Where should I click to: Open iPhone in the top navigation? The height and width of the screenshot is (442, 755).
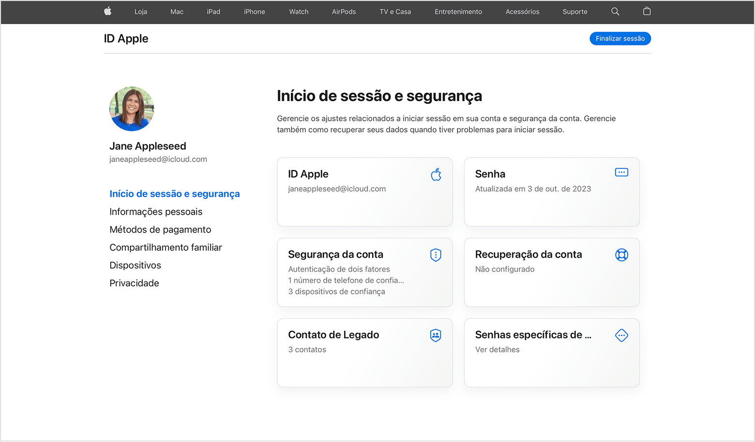click(255, 12)
